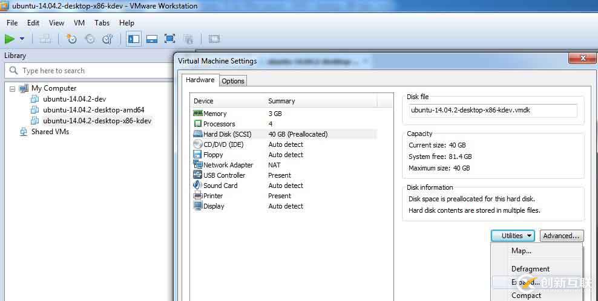Select the Processors device row
Image resolution: width=598 pixels, height=301 pixels.
pyautogui.click(x=284, y=124)
